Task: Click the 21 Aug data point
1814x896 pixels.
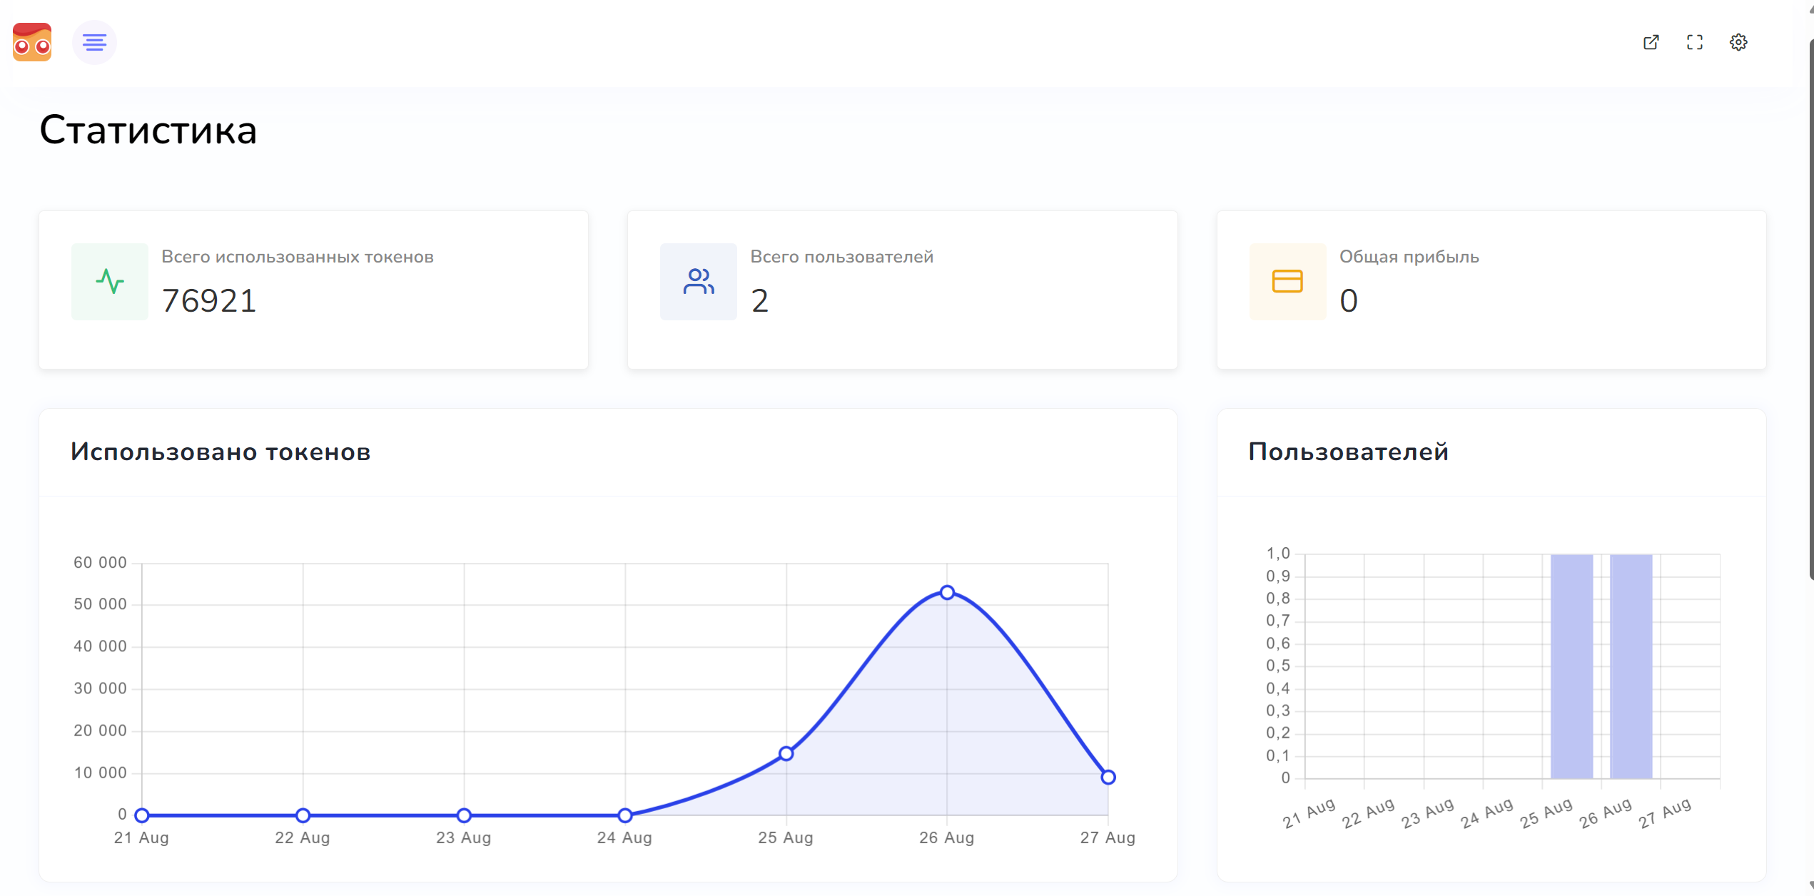Action: pos(142,815)
